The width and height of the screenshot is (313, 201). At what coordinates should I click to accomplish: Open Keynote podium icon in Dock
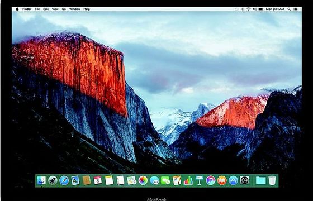point(199,180)
